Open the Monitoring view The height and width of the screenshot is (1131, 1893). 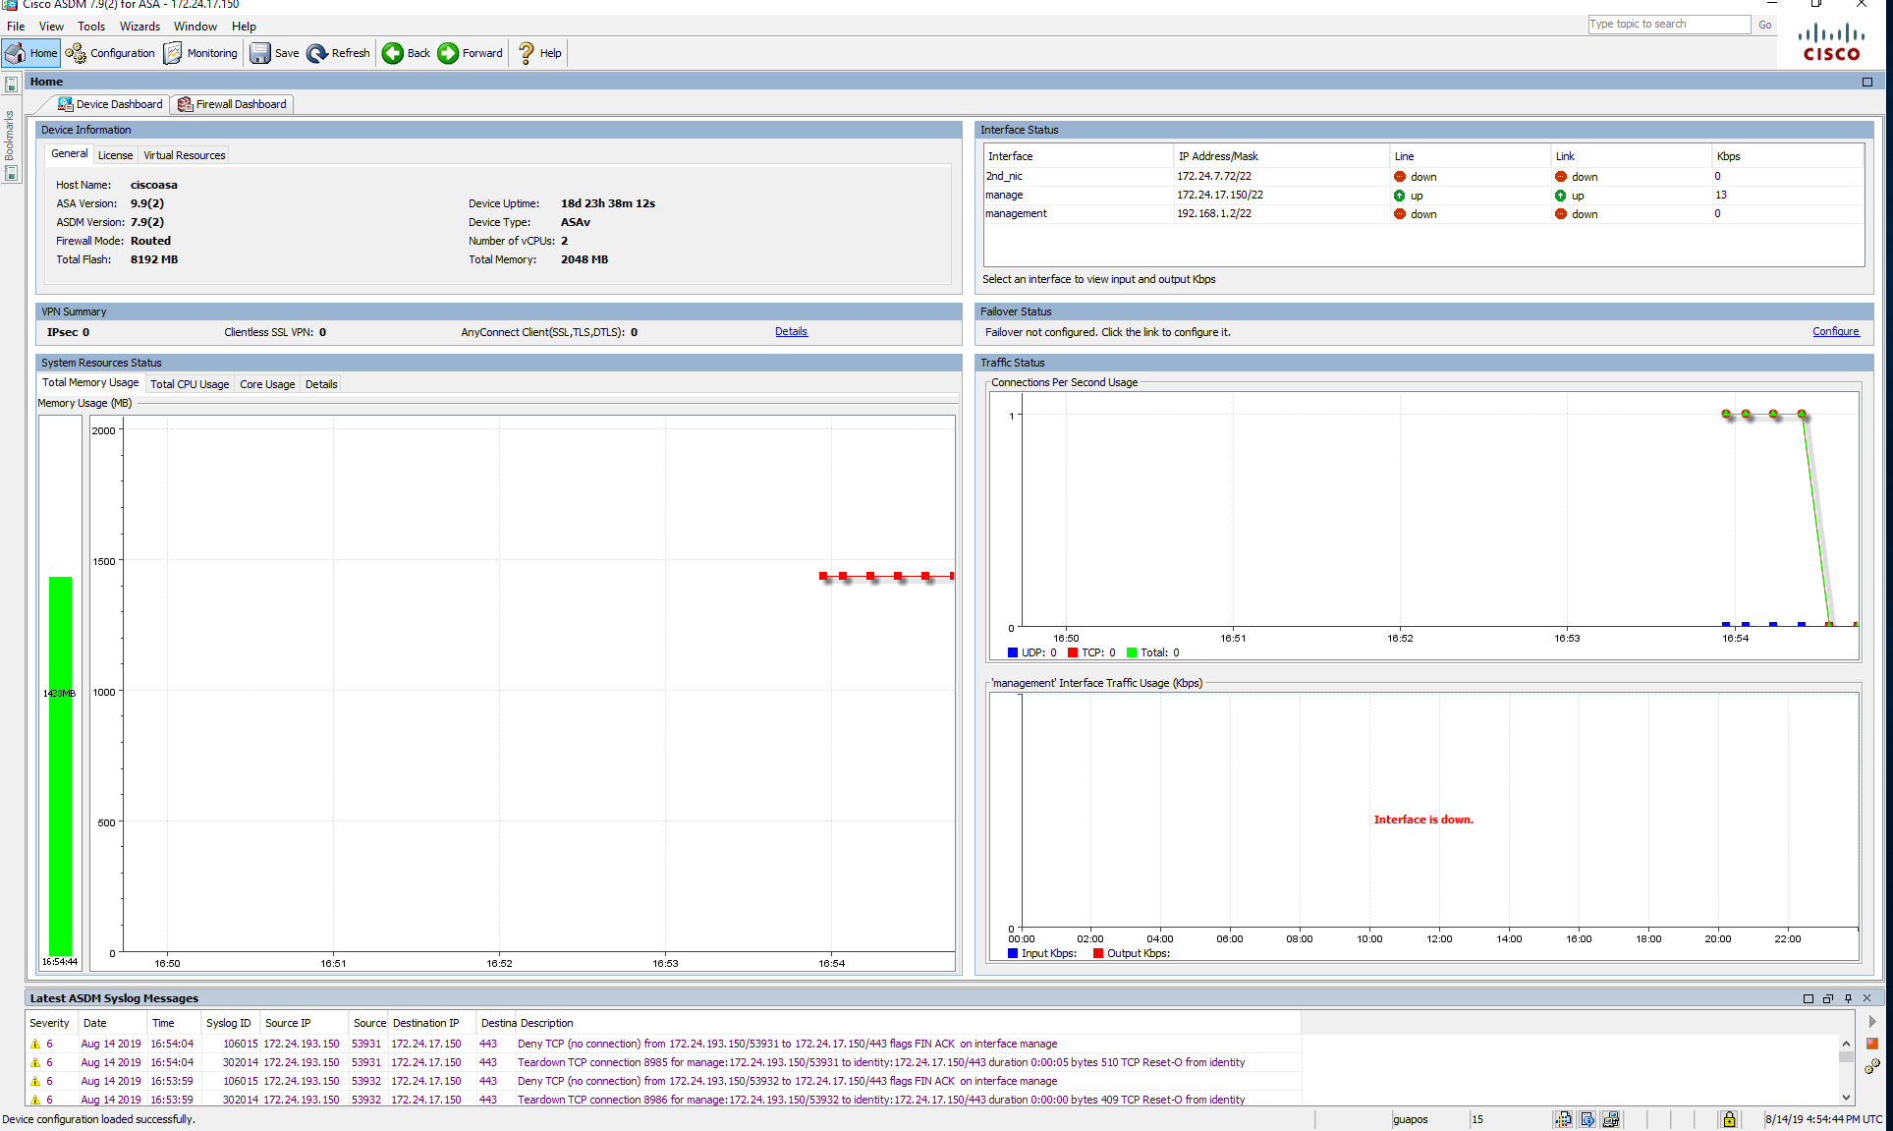(200, 53)
